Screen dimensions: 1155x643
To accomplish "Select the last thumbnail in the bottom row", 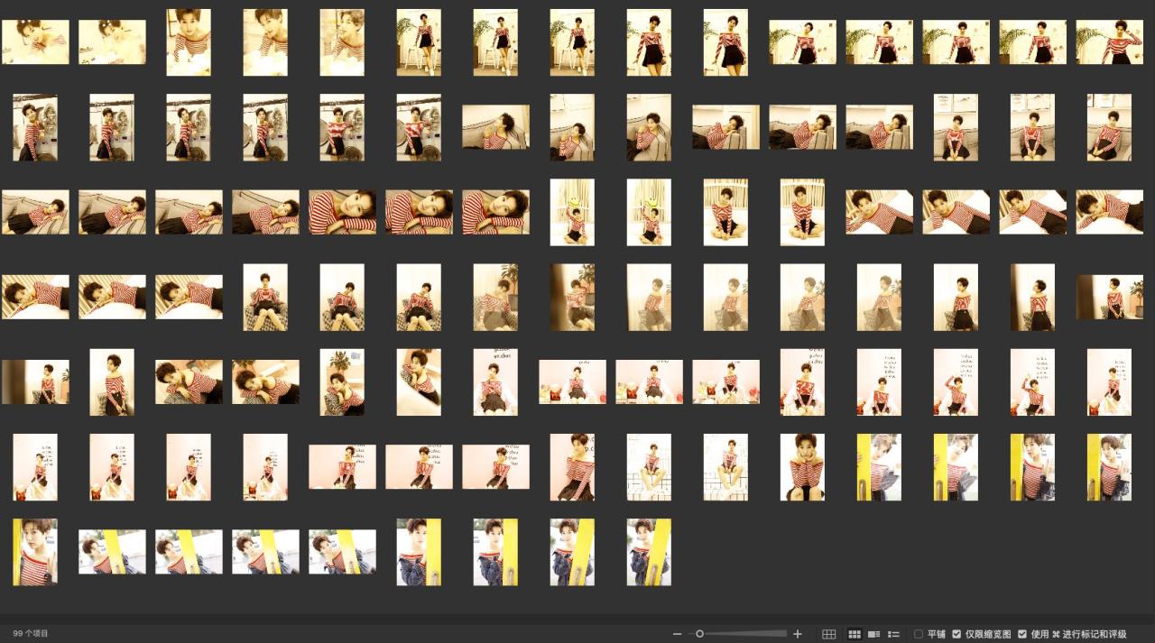I will coord(649,552).
